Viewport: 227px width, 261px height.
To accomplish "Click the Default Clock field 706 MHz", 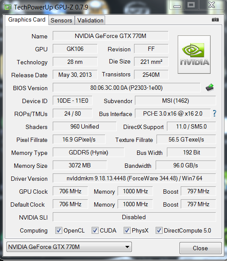I will pyautogui.click(x=70, y=204).
